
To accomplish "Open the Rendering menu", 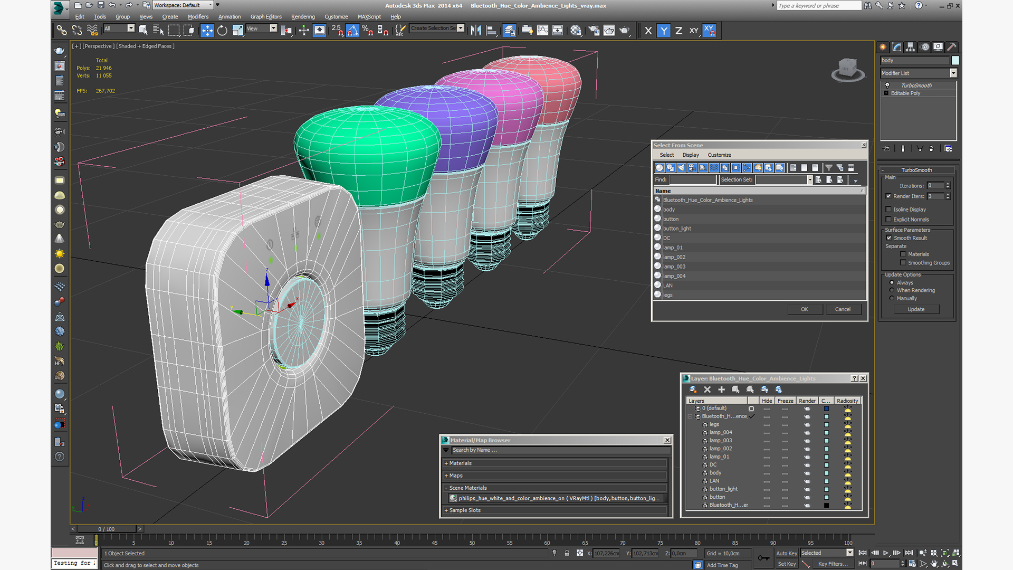I will pyautogui.click(x=303, y=17).
